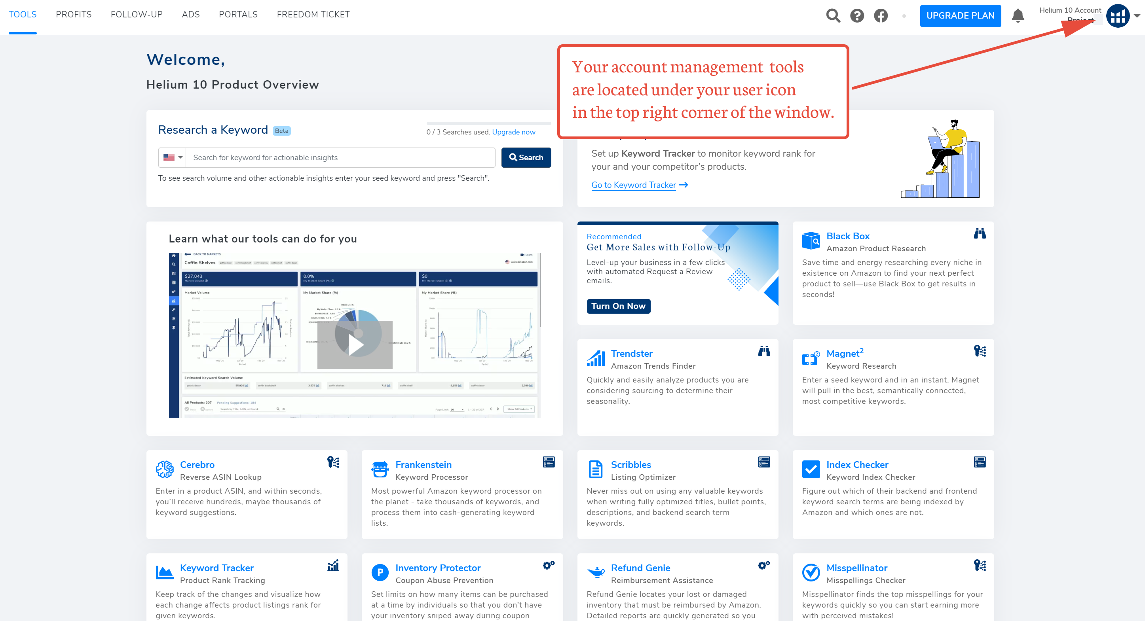This screenshot has height=621, width=1145.
Task: Click the Refund Genie lamp icon
Action: [595, 572]
